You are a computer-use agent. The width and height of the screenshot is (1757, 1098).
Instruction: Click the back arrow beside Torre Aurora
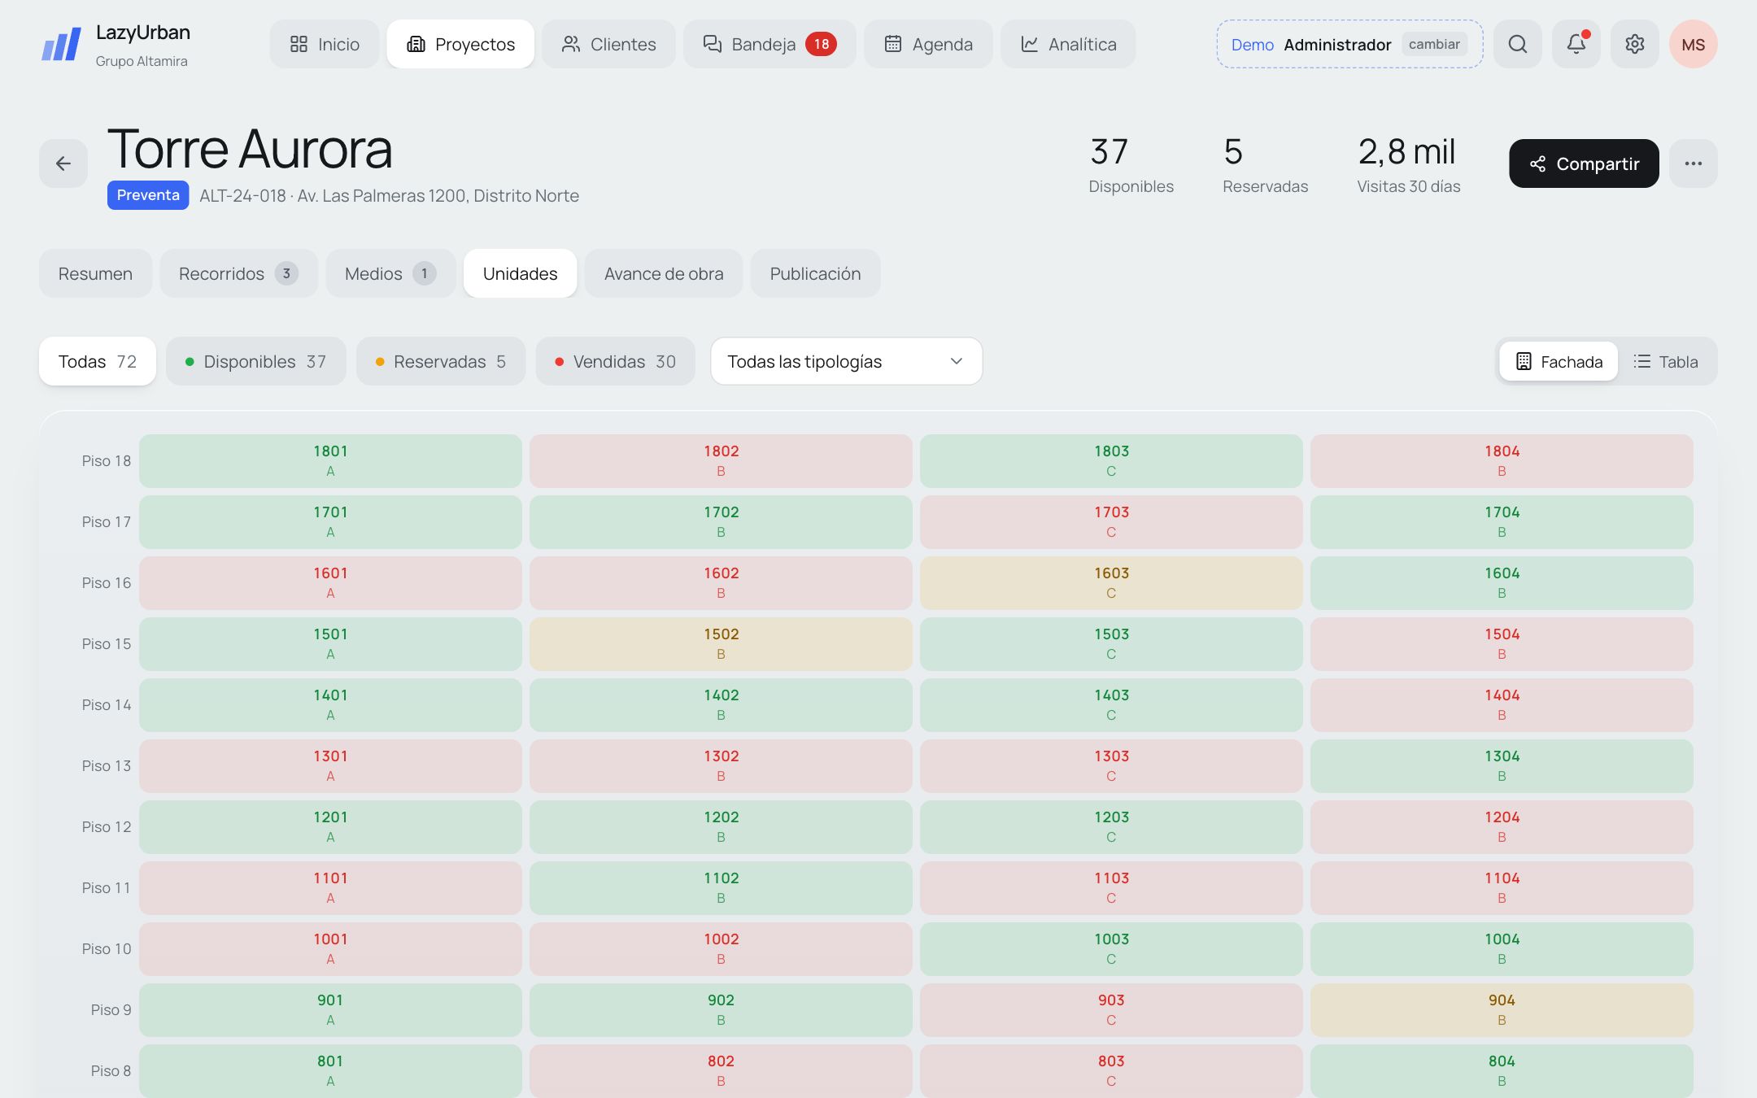(63, 163)
